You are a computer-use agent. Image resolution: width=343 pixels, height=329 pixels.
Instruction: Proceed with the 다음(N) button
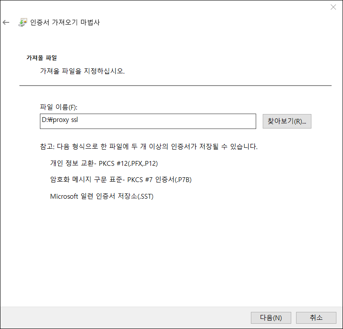click(271, 318)
